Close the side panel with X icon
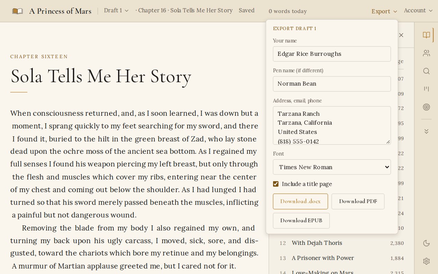438x274 pixels. [401, 35]
